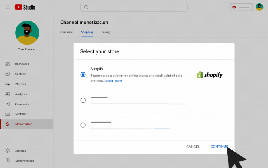This screenshot has width=268, height=168.
Task: Click the search magnifier icon
Action: [86, 7]
